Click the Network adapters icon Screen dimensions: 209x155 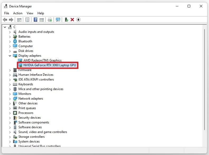tap(15, 99)
